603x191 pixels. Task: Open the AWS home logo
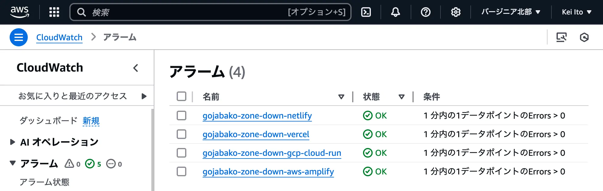(20, 12)
